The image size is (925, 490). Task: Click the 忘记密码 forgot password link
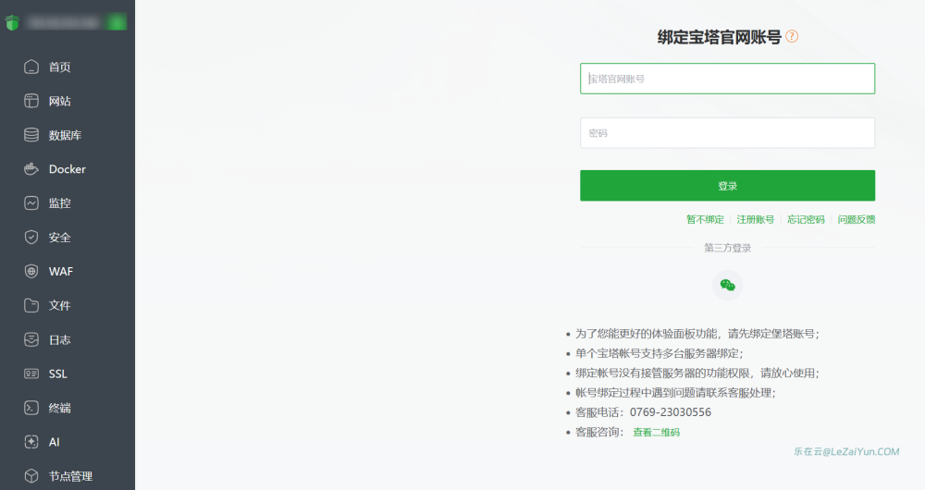pyautogui.click(x=806, y=219)
